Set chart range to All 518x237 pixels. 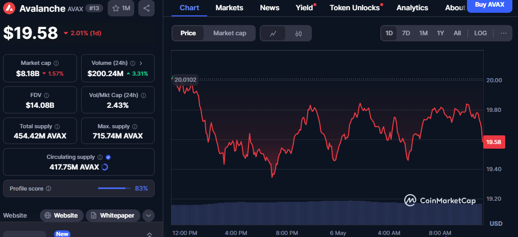pyautogui.click(x=457, y=33)
